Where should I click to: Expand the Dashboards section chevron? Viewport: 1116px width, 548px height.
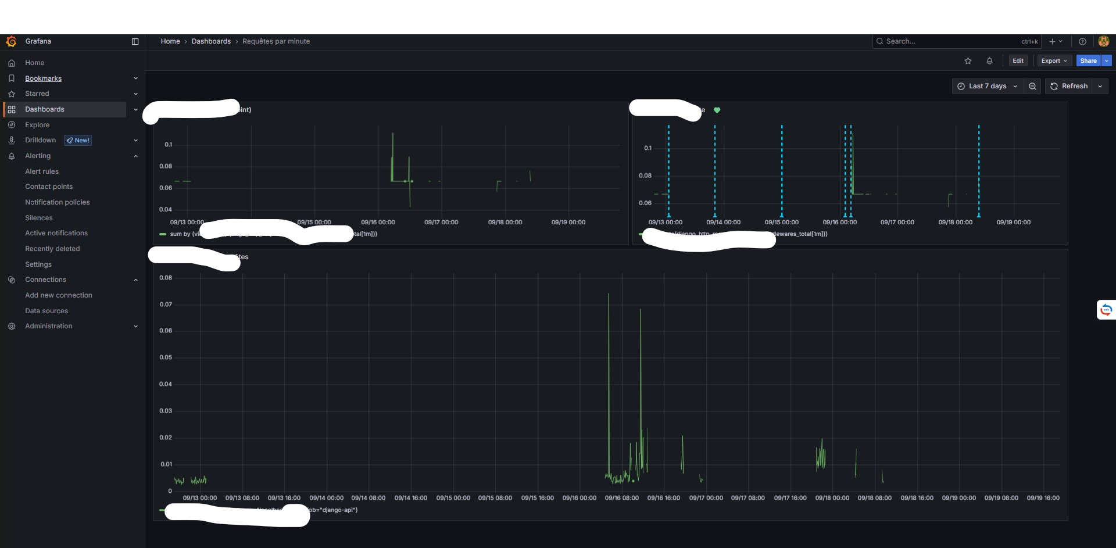coord(135,109)
